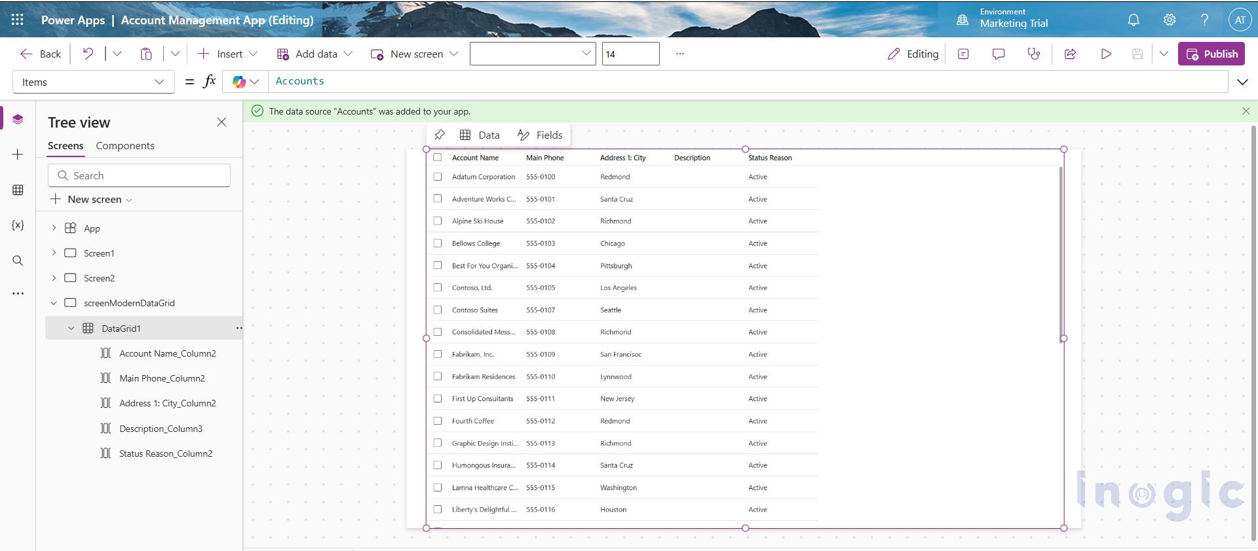Click the Paste clipboard icon
This screenshot has height=551, width=1258.
pos(146,54)
